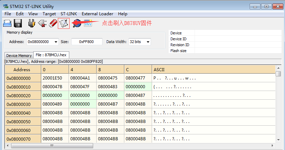
Task: Select cell value 20001E50
Action: [x=55, y=78]
